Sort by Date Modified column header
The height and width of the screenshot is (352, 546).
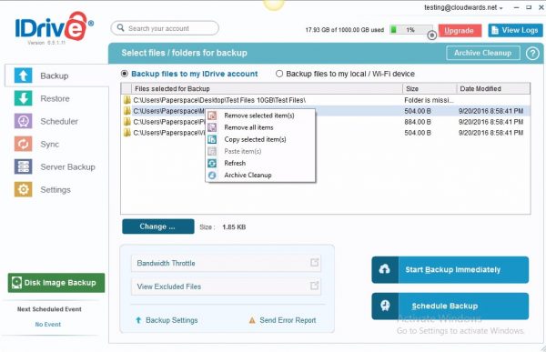pos(493,89)
